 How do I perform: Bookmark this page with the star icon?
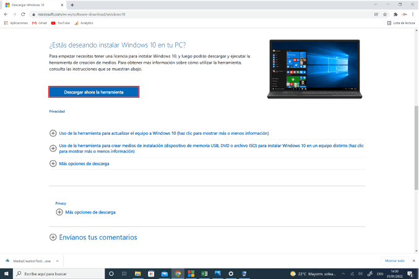[x=386, y=14]
